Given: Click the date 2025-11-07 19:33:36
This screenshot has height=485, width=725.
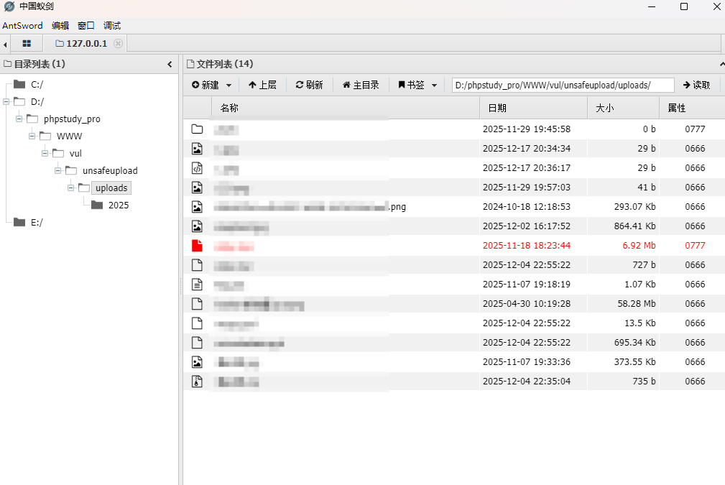Looking at the screenshot, I should 527,362.
